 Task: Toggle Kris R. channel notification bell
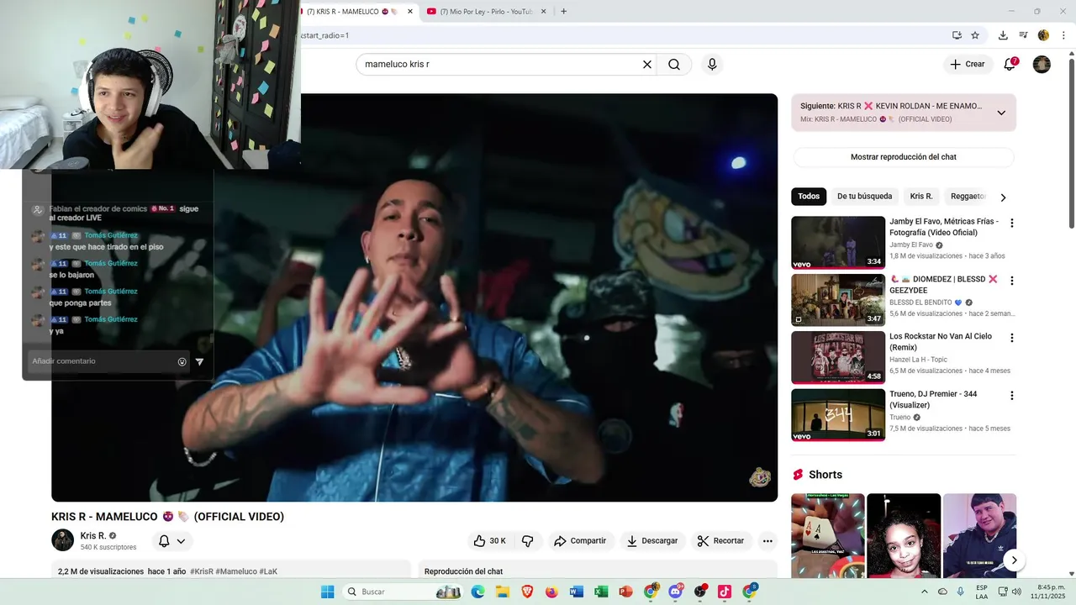pos(164,541)
